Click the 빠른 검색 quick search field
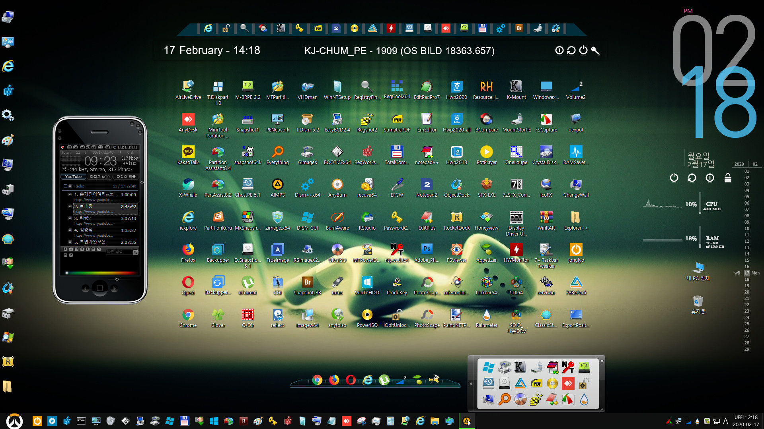This screenshot has width=764, height=429. pos(119,252)
